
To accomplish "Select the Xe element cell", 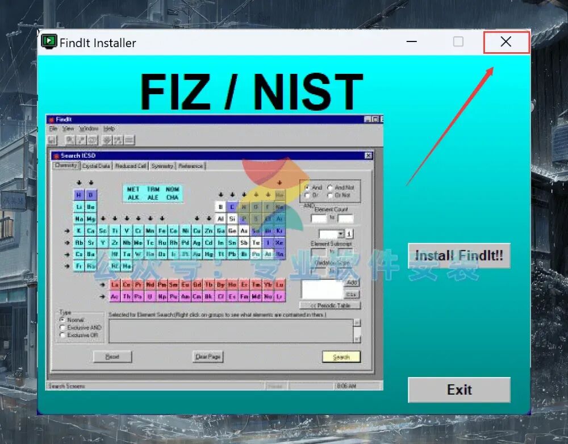I will pos(279,242).
